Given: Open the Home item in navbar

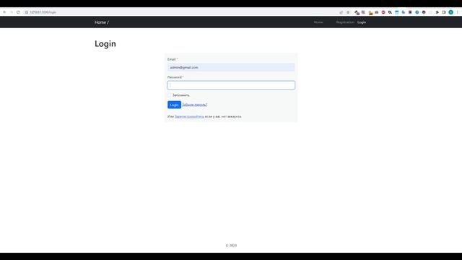Looking at the screenshot, I should click(318, 22).
